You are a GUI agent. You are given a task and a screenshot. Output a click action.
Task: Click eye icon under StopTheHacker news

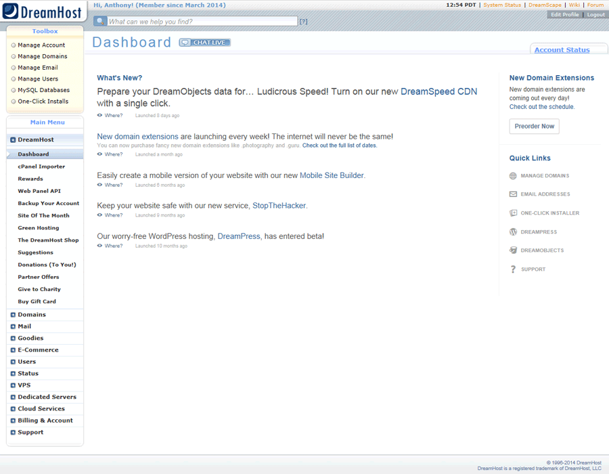[x=100, y=215]
